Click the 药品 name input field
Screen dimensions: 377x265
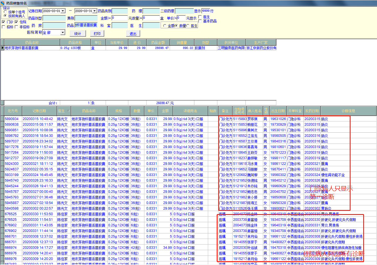(x=86, y=25)
